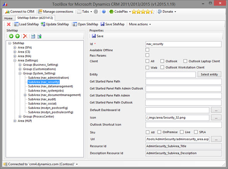
Task: Check the Sku Live checkbox
Action: pyautogui.click(x=182, y=132)
